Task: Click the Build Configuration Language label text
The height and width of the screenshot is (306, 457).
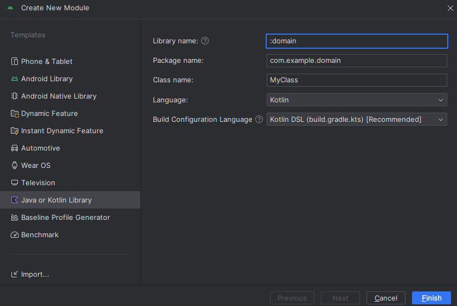Action: [x=202, y=120]
